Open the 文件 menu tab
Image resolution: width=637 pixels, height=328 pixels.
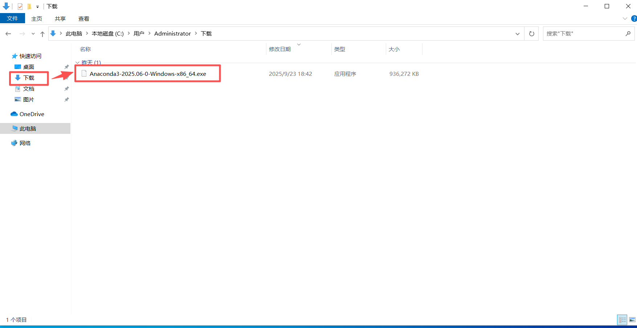(x=12, y=19)
